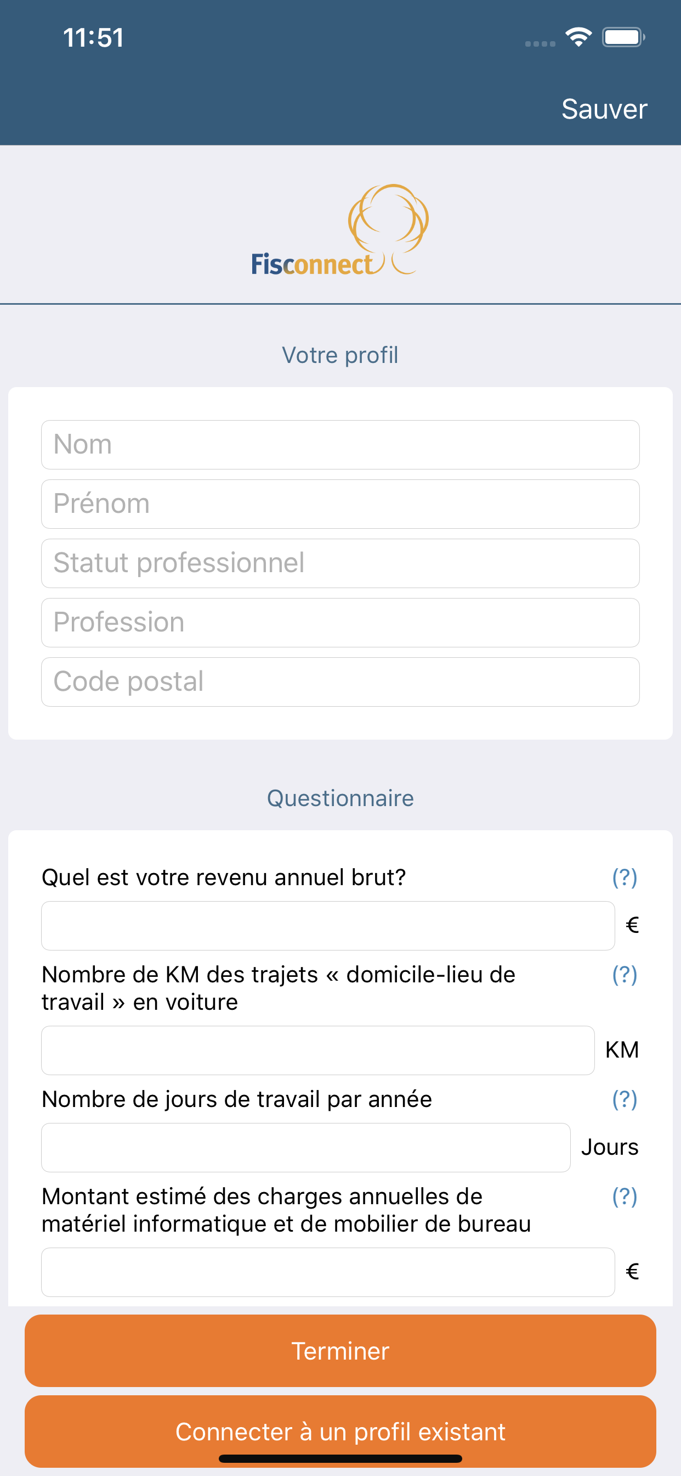Select the KM distance input field
The height and width of the screenshot is (1476, 681).
pos(317,1050)
